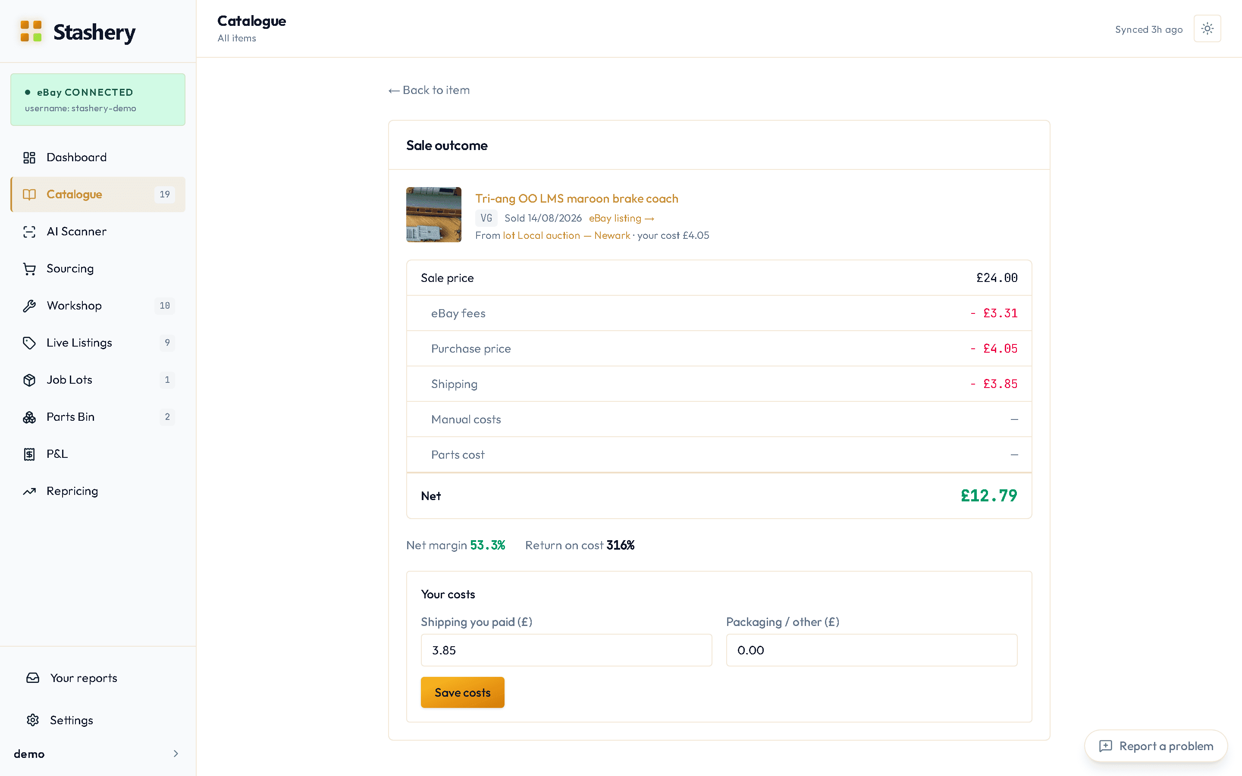Expand the demo account chevron
The image size is (1242, 776).
(176, 754)
